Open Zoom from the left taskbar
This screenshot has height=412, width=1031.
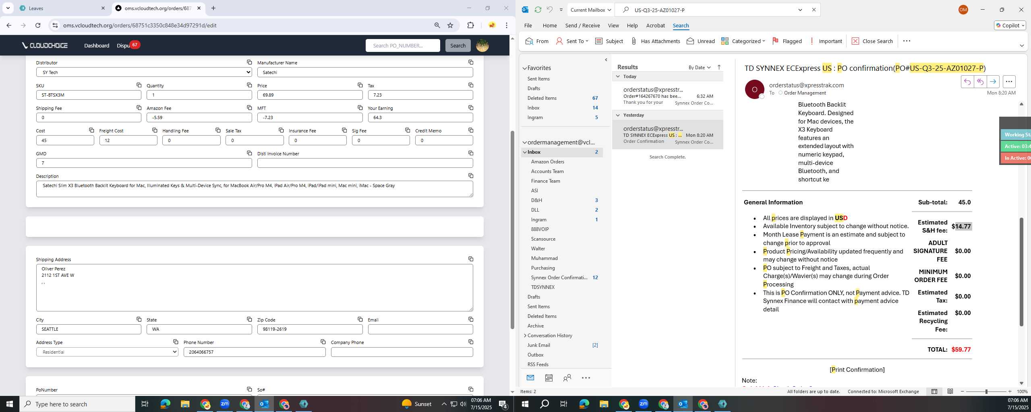pyautogui.click(x=225, y=404)
